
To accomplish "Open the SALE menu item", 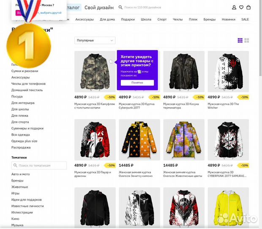I will [x=245, y=20].
